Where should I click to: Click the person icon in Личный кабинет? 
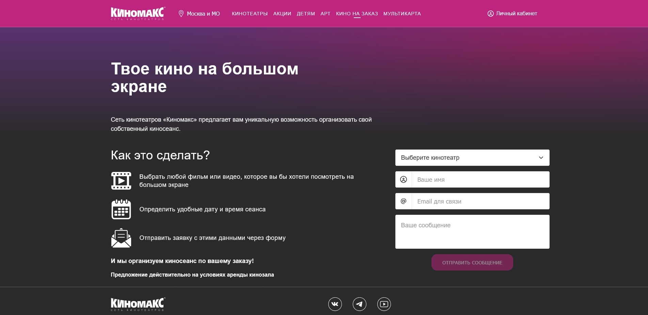pyautogui.click(x=490, y=14)
